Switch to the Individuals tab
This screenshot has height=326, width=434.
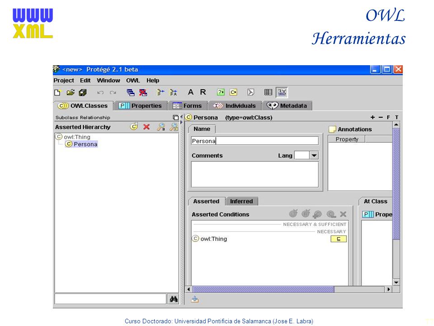point(235,106)
